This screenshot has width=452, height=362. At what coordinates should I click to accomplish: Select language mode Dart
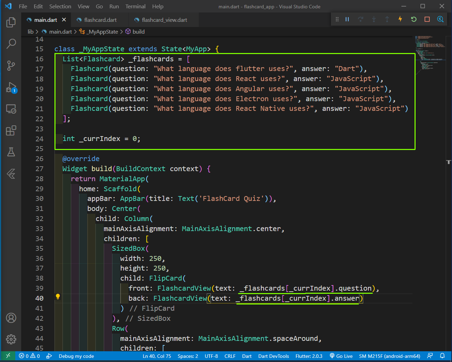(x=247, y=356)
